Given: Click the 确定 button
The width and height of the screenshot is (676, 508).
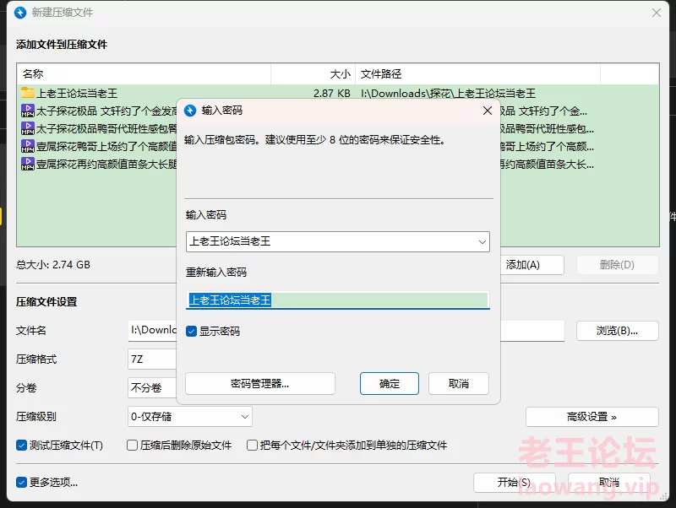Looking at the screenshot, I should [390, 384].
